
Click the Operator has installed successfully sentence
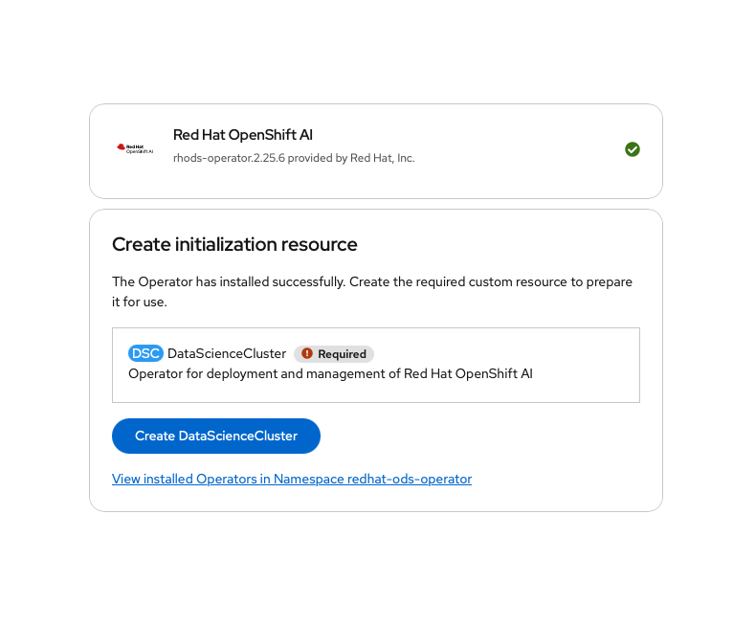click(229, 282)
